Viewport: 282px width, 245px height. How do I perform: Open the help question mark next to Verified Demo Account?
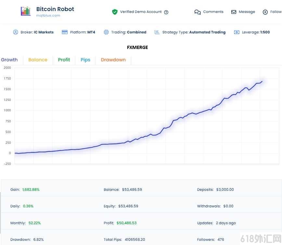click(x=166, y=12)
